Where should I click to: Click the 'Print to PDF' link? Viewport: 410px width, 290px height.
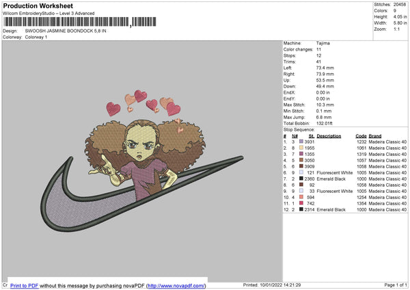coord(25,285)
